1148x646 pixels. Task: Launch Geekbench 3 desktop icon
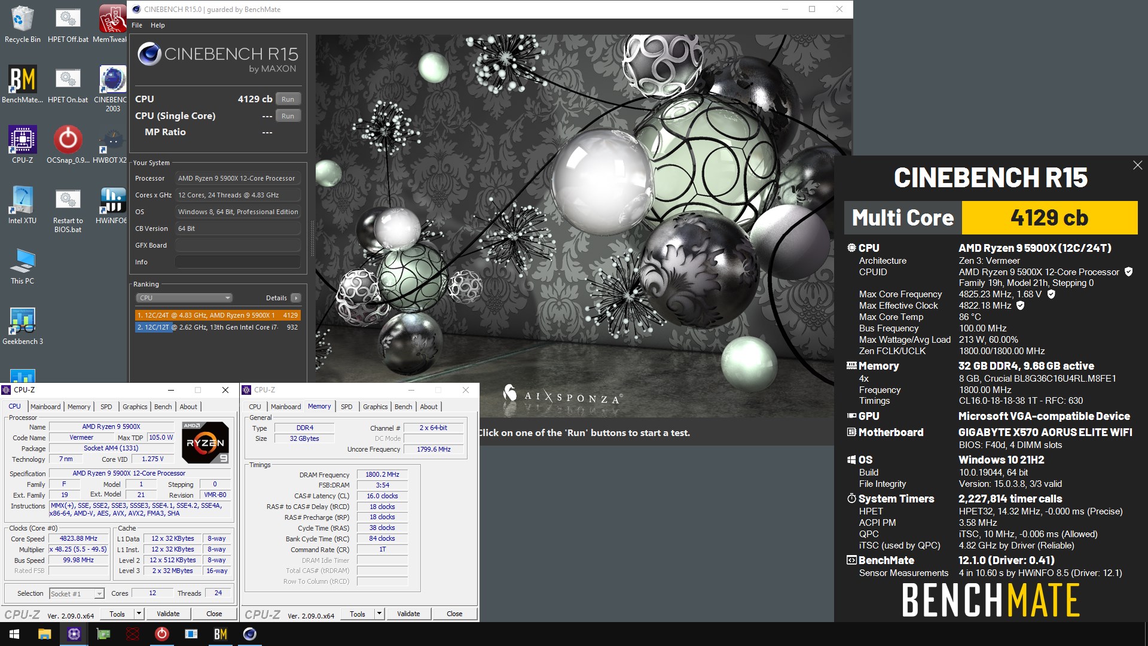[22, 326]
